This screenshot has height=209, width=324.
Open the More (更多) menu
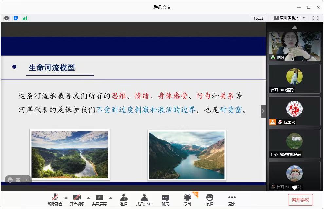(x=232, y=200)
